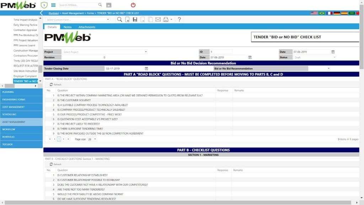Click the New record page icon

coord(127,20)
